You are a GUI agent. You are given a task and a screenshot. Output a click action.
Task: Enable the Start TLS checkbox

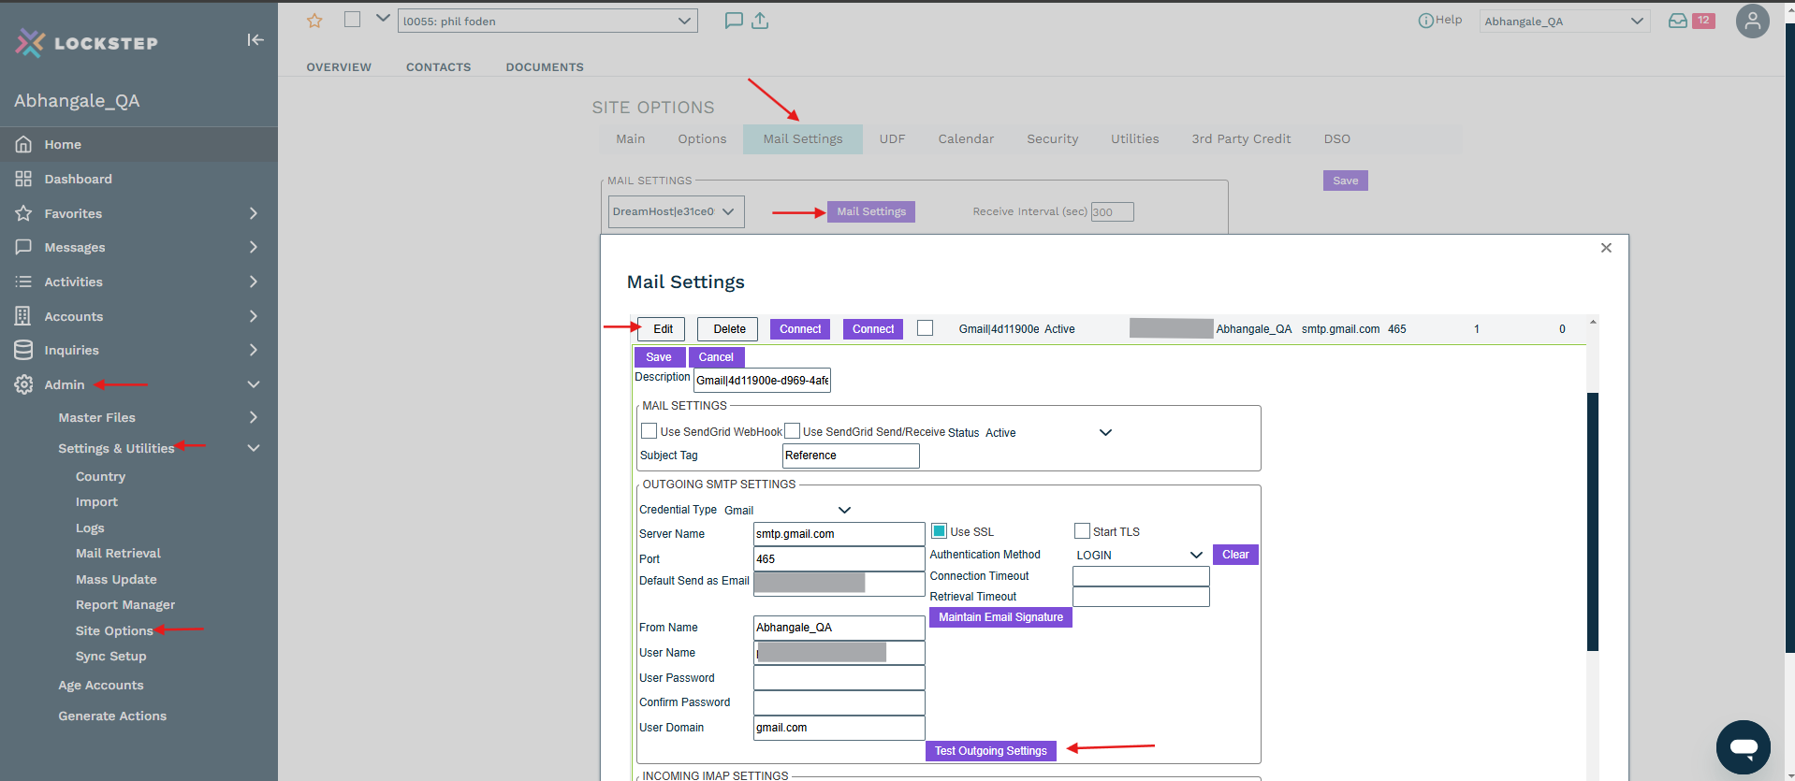[1082, 531]
